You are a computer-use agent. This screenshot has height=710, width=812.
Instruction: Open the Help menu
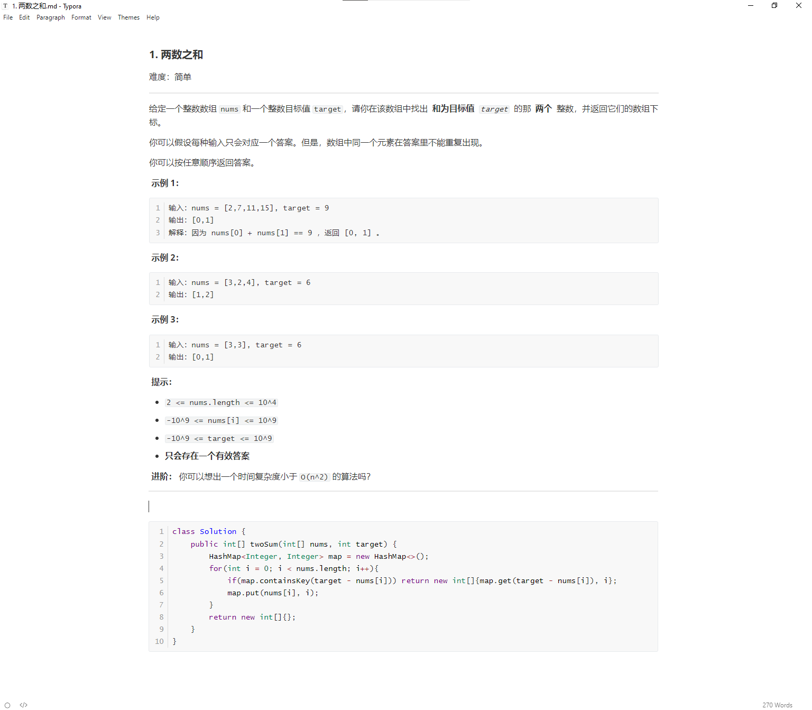pyautogui.click(x=153, y=17)
